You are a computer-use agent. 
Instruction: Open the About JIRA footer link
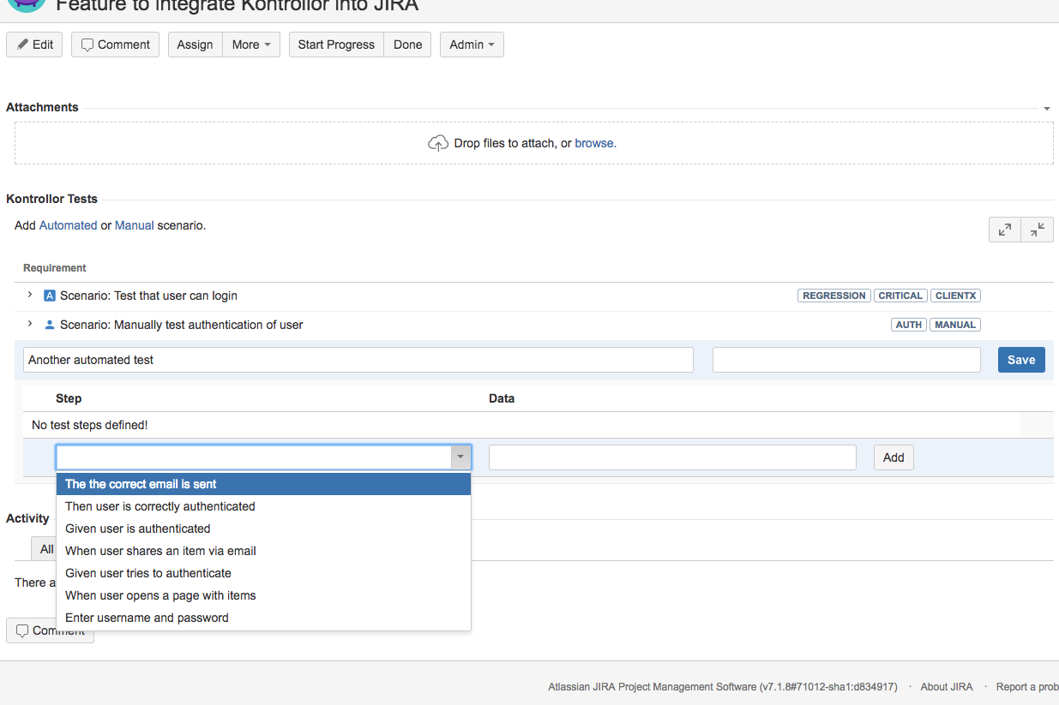coord(947,687)
